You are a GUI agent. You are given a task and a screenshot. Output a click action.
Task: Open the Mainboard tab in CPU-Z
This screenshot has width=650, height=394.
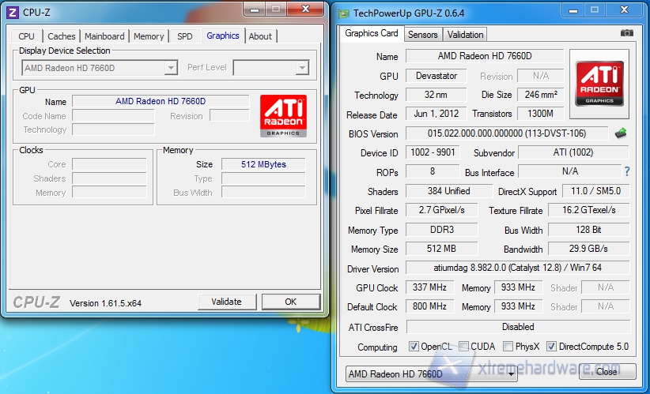(x=104, y=36)
